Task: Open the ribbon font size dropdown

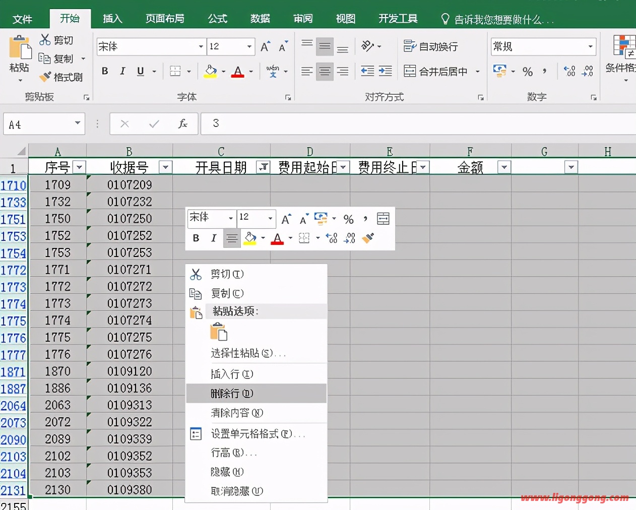Action: point(249,46)
